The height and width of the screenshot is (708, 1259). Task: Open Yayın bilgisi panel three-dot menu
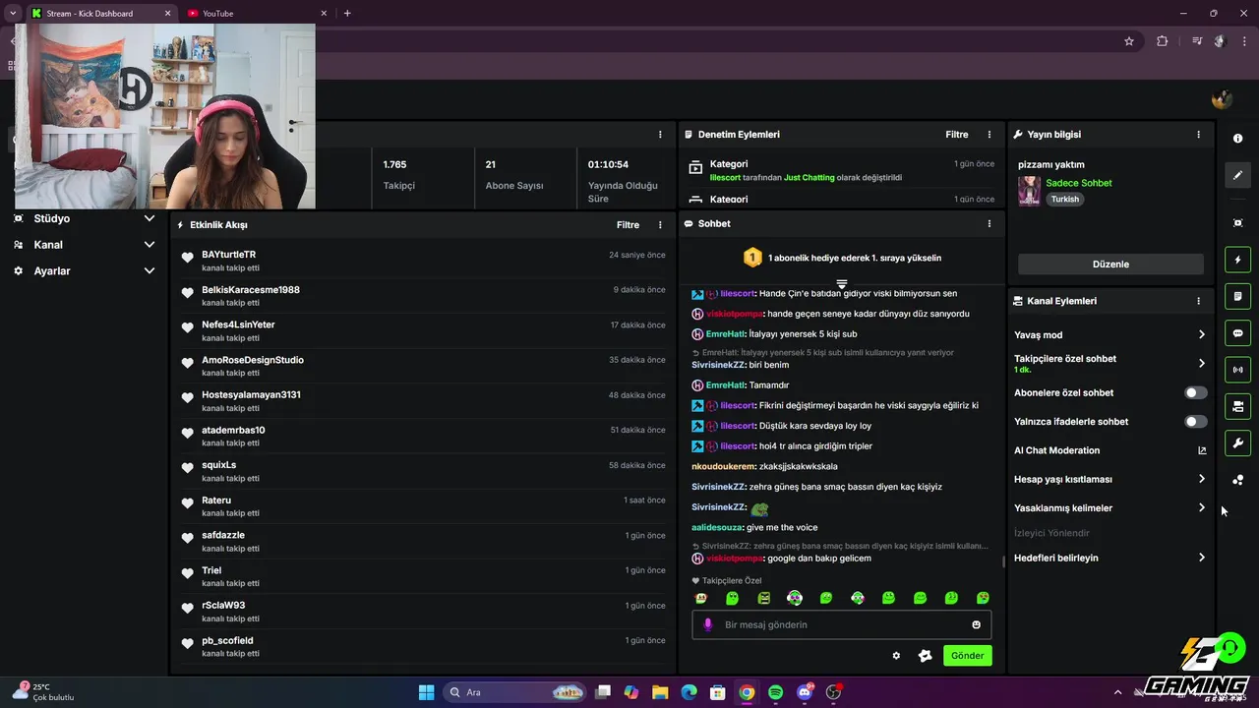pyautogui.click(x=1198, y=135)
